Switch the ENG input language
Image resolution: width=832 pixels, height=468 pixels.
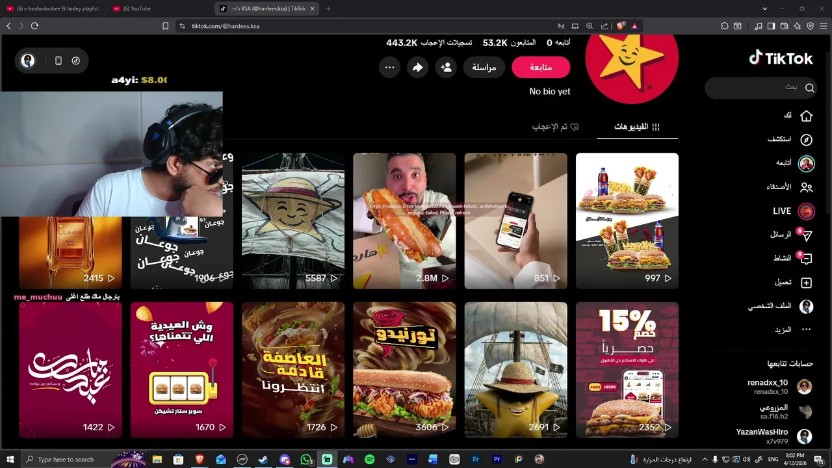point(773,460)
